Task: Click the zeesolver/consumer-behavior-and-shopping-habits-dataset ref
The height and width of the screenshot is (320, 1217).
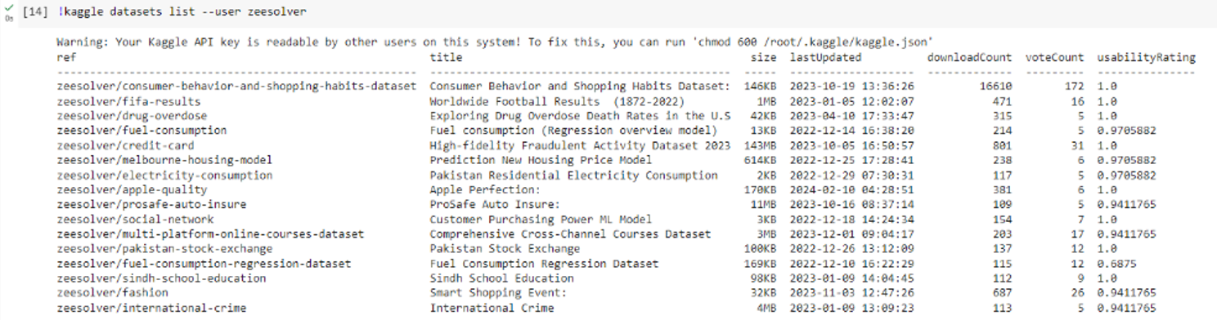Action: (237, 86)
